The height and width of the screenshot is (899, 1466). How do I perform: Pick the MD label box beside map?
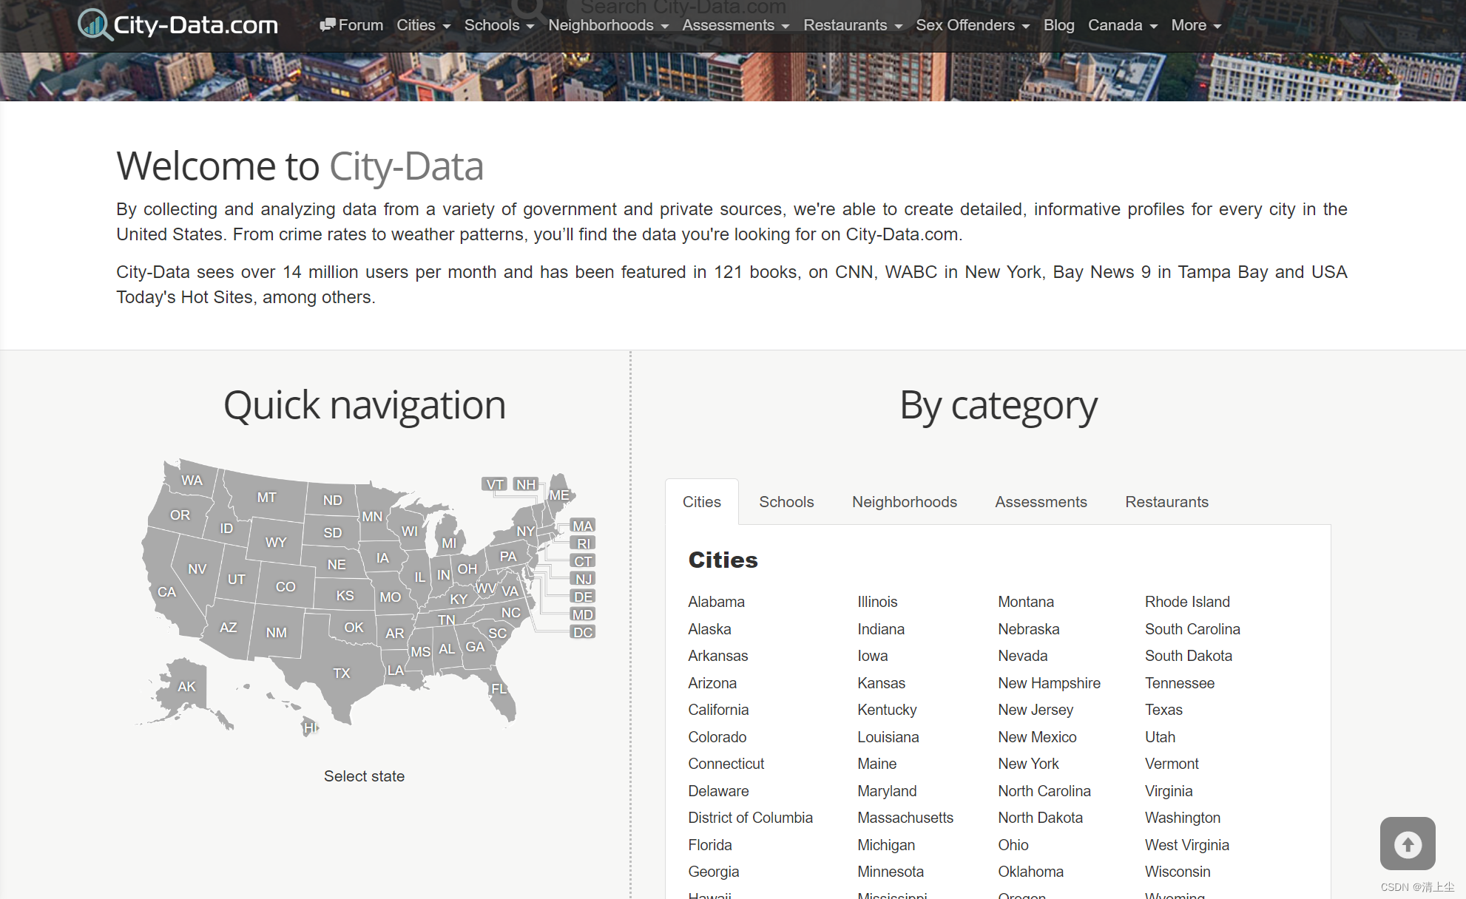(583, 614)
